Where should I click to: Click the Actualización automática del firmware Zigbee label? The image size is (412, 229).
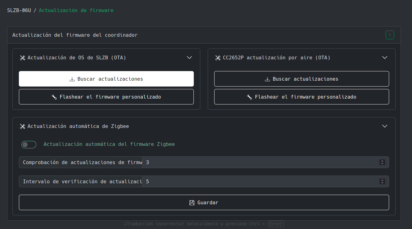click(x=109, y=144)
